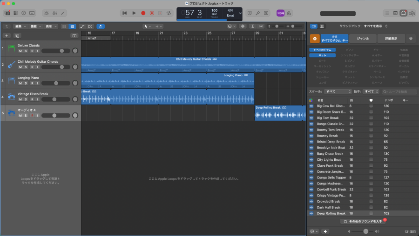Click the drum kit icon on Vintage Disco Break

coord(12,97)
